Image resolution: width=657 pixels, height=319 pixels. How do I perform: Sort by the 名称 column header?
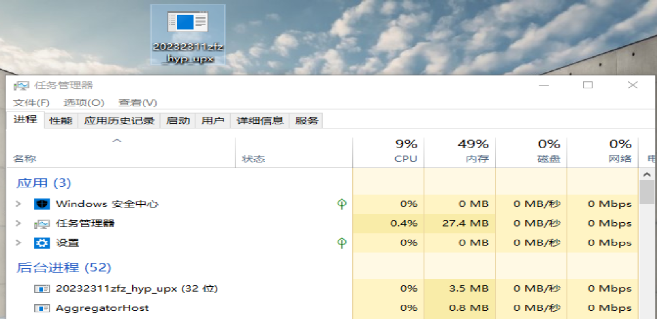(x=121, y=153)
